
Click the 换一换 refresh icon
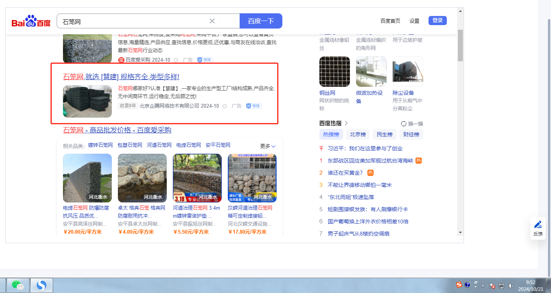(403, 124)
